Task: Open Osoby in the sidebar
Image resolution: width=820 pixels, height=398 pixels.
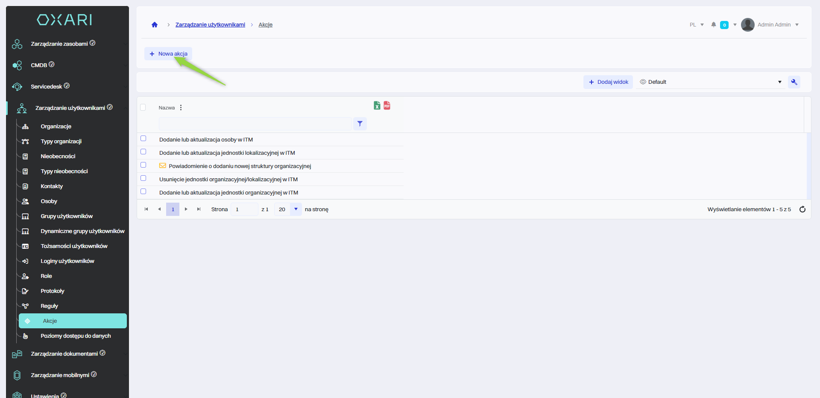Action: pos(49,201)
